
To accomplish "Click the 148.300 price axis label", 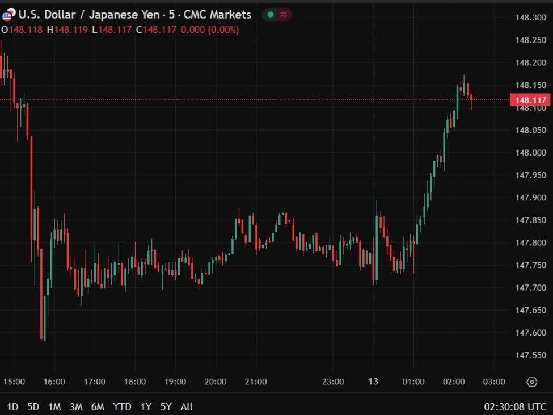I will (x=530, y=18).
